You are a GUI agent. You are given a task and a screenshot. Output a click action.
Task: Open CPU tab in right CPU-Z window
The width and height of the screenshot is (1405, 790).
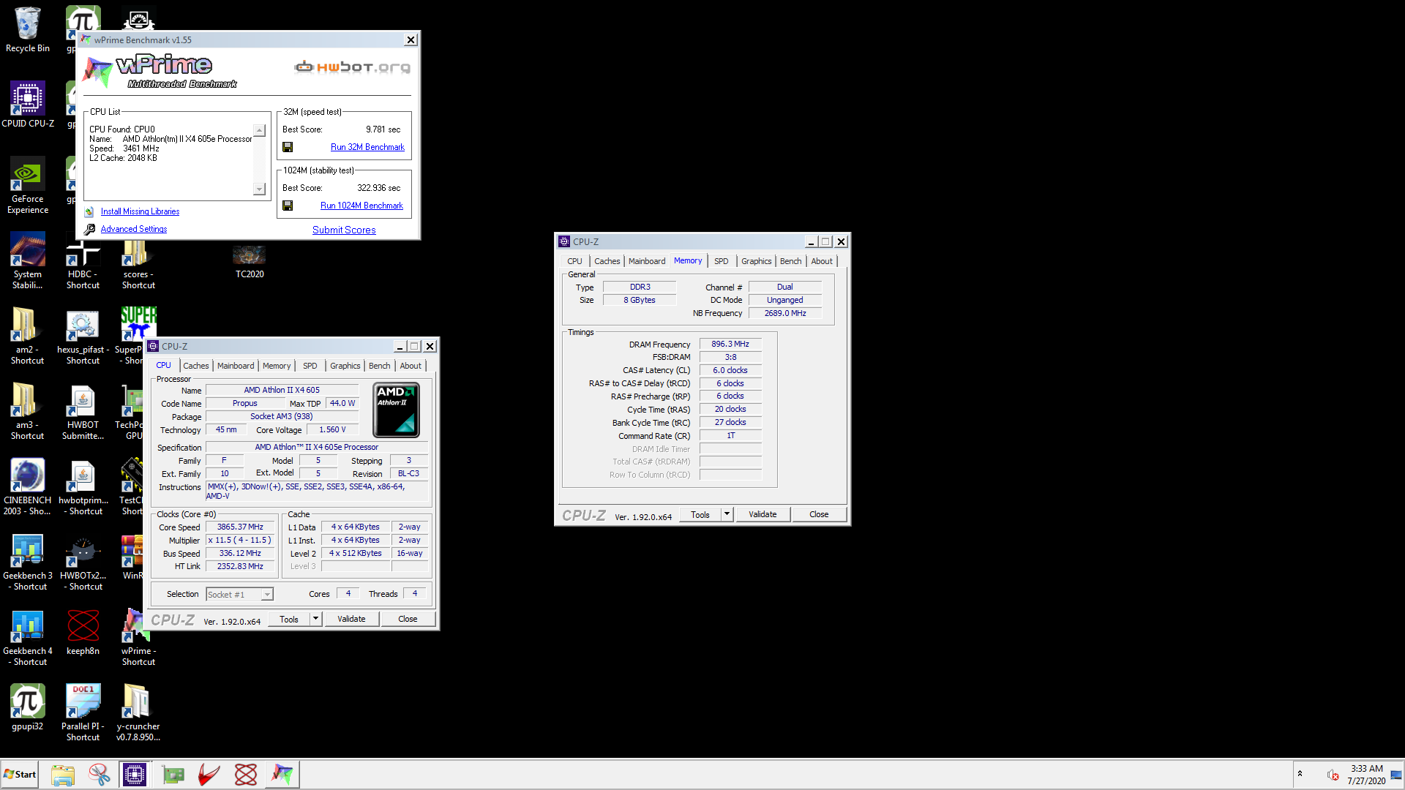[x=574, y=261]
